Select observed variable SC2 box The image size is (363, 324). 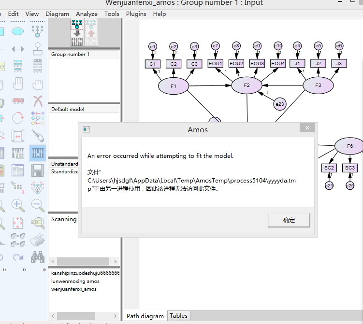(x=329, y=168)
